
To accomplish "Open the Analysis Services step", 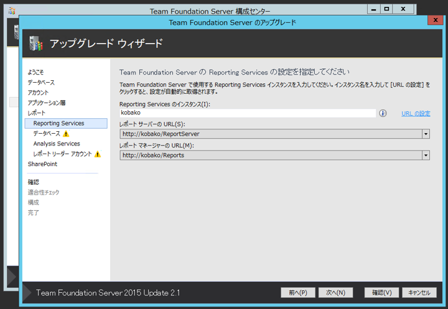I will (x=57, y=144).
